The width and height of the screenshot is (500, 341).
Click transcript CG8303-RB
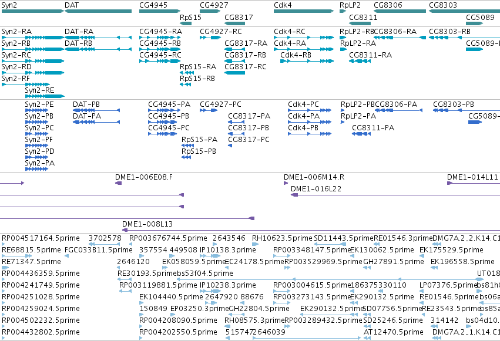449,32
